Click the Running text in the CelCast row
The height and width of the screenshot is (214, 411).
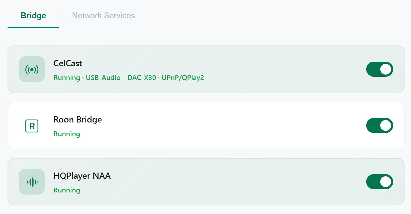point(67,78)
